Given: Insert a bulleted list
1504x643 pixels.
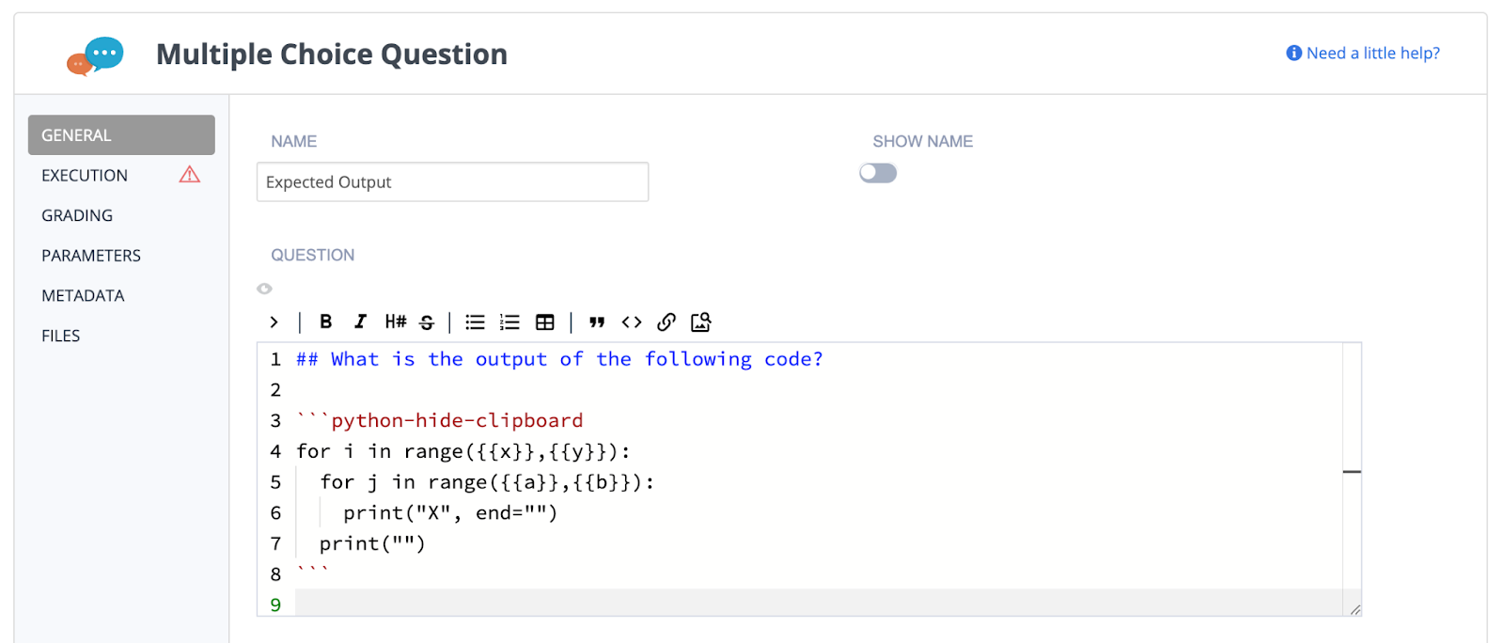Looking at the screenshot, I should click(476, 322).
